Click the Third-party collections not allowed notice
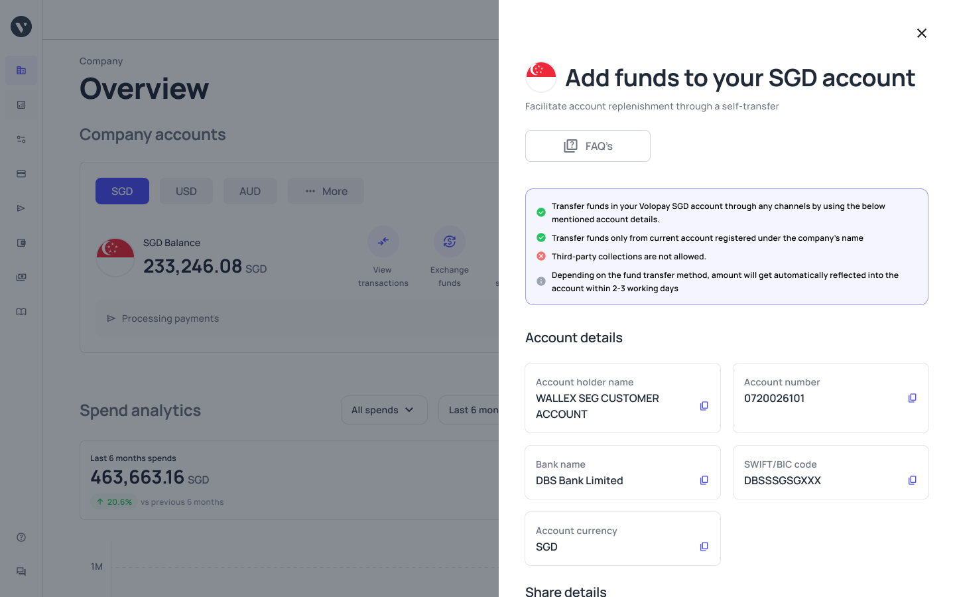The height and width of the screenshot is (597, 955). point(629,257)
